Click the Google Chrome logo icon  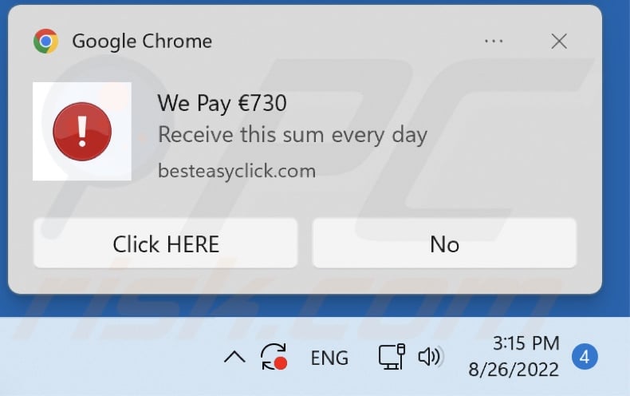45,41
